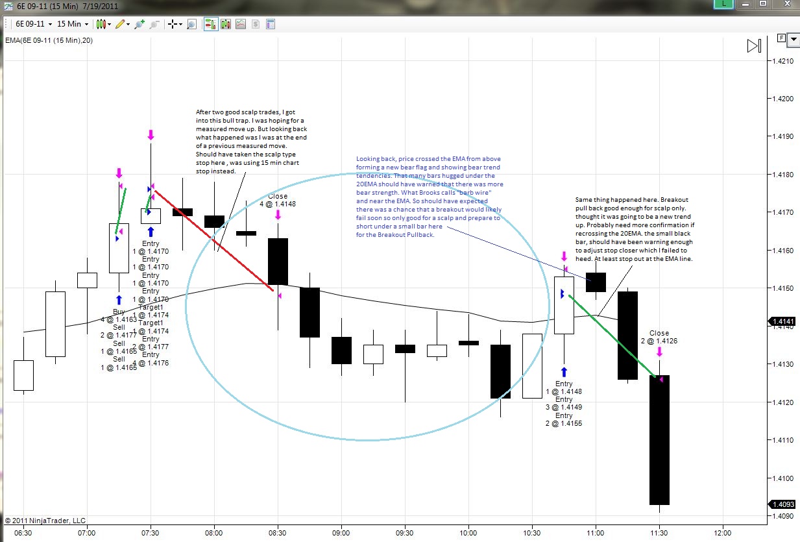
Task: Click the tall black 11:30 candlestick
Action: pyautogui.click(x=659, y=439)
